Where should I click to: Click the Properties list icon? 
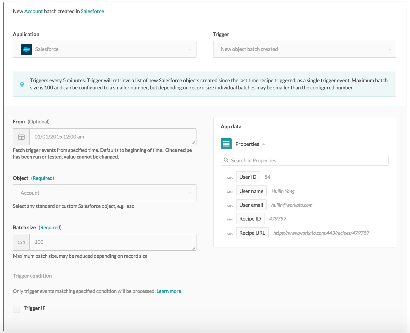pos(226,144)
